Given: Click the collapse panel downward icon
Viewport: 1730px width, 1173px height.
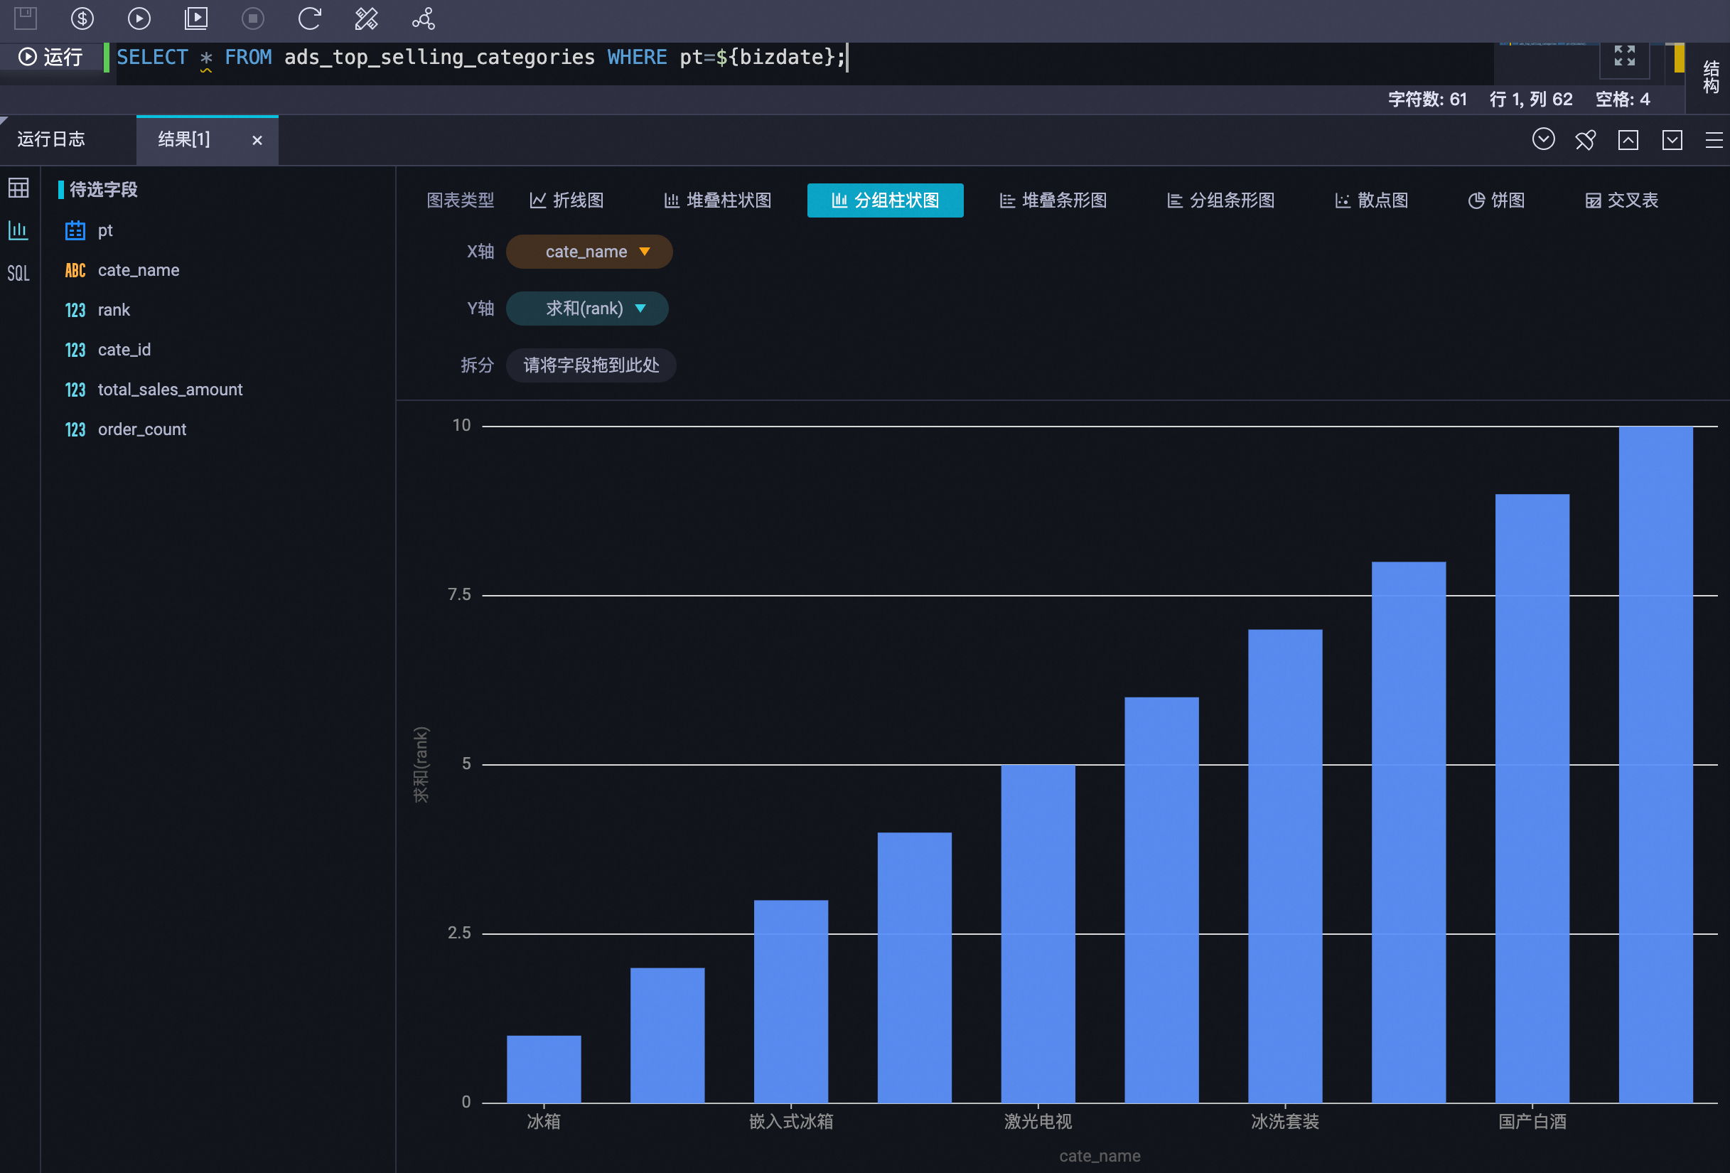Looking at the screenshot, I should point(1672,139).
